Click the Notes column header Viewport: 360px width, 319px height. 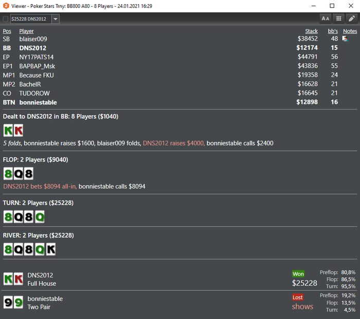350,31
